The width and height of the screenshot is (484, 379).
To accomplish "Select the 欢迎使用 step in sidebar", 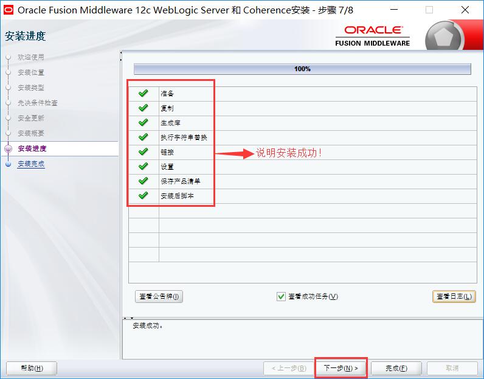I will [31, 57].
